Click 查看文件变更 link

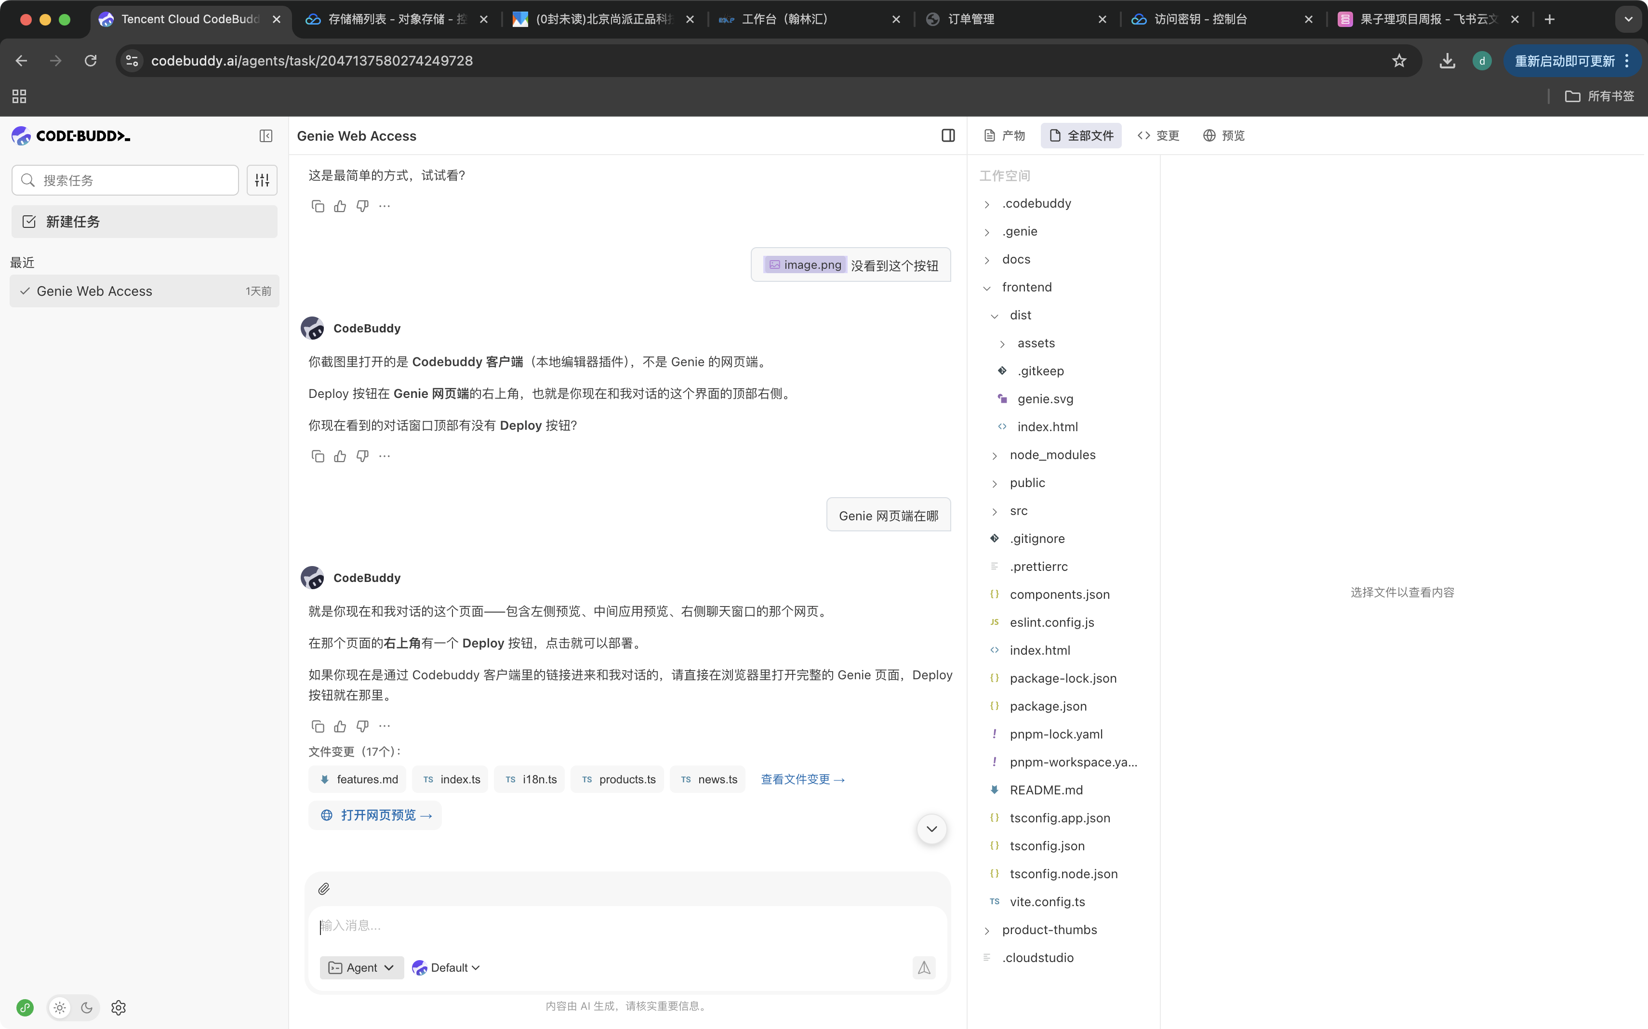tap(803, 779)
